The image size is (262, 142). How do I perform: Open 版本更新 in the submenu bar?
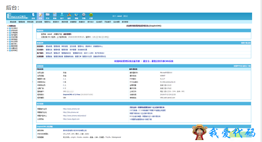(125, 22)
